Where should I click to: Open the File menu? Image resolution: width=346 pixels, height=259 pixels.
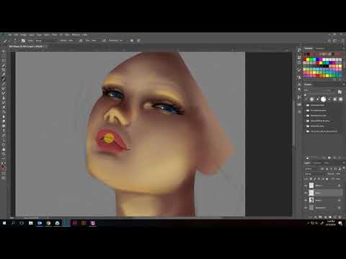pos(10,35)
